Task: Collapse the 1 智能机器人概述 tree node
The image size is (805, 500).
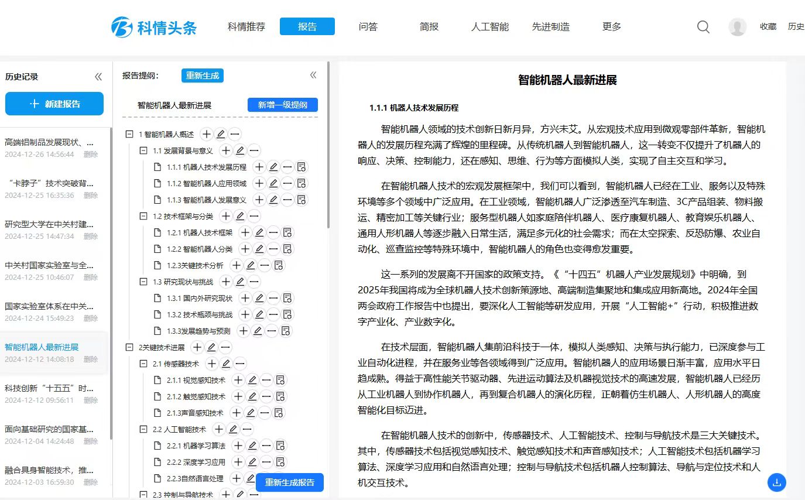Action: [129, 134]
